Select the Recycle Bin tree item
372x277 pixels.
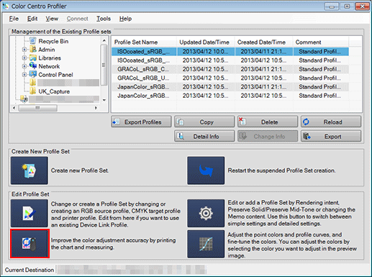click(x=53, y=41)
